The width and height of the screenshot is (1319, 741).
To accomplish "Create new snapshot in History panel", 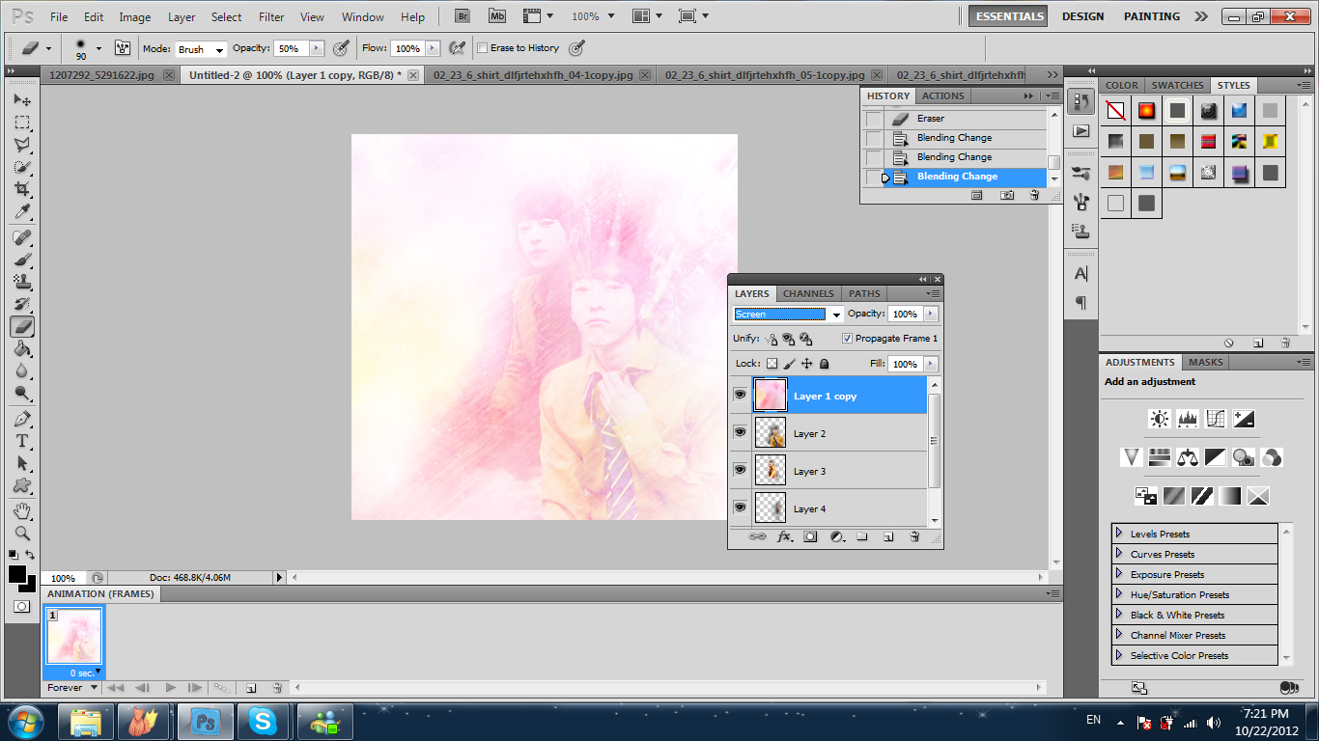I will tap(1007, 195).
